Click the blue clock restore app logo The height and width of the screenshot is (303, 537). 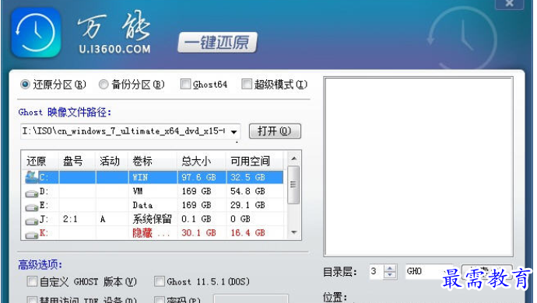point(36,33)
